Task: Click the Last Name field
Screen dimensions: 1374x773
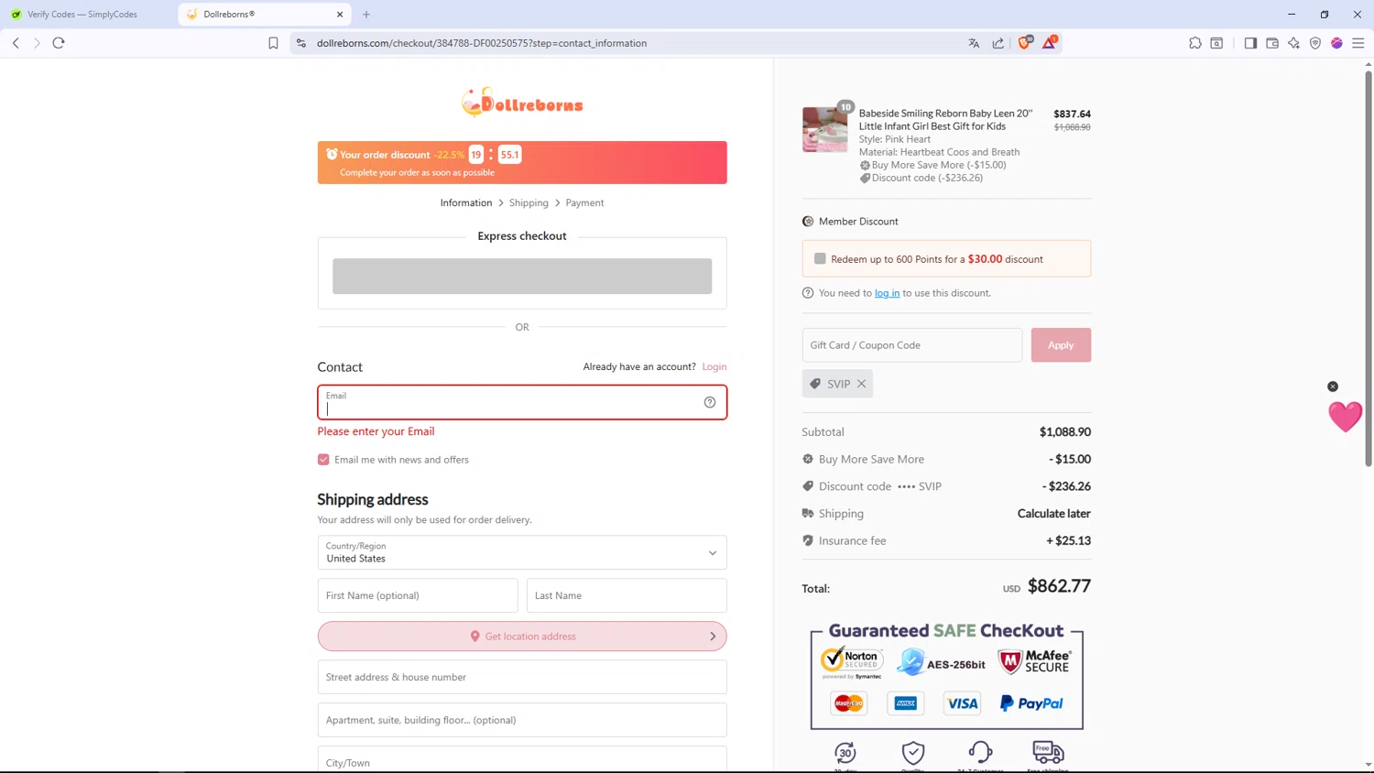Action: coord(627,595)
